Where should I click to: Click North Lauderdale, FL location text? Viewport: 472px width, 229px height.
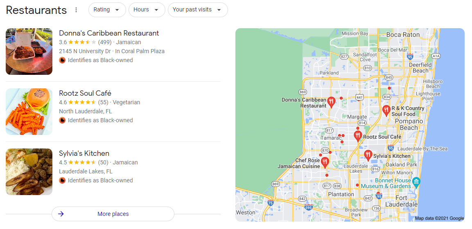point(86,112)
